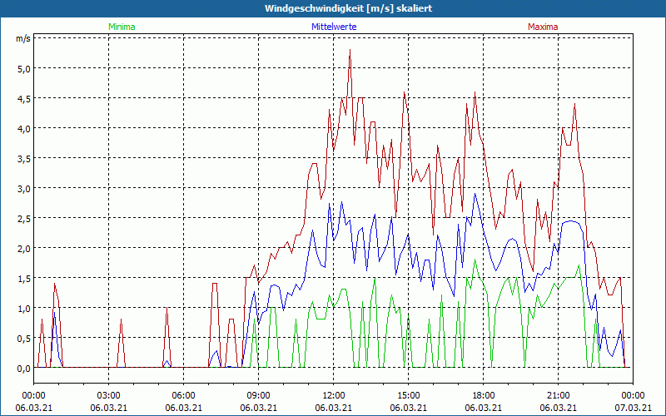Click the 15:00 time axis label
The width and height of the screenshot is (666, 416).
click(408, 396)
